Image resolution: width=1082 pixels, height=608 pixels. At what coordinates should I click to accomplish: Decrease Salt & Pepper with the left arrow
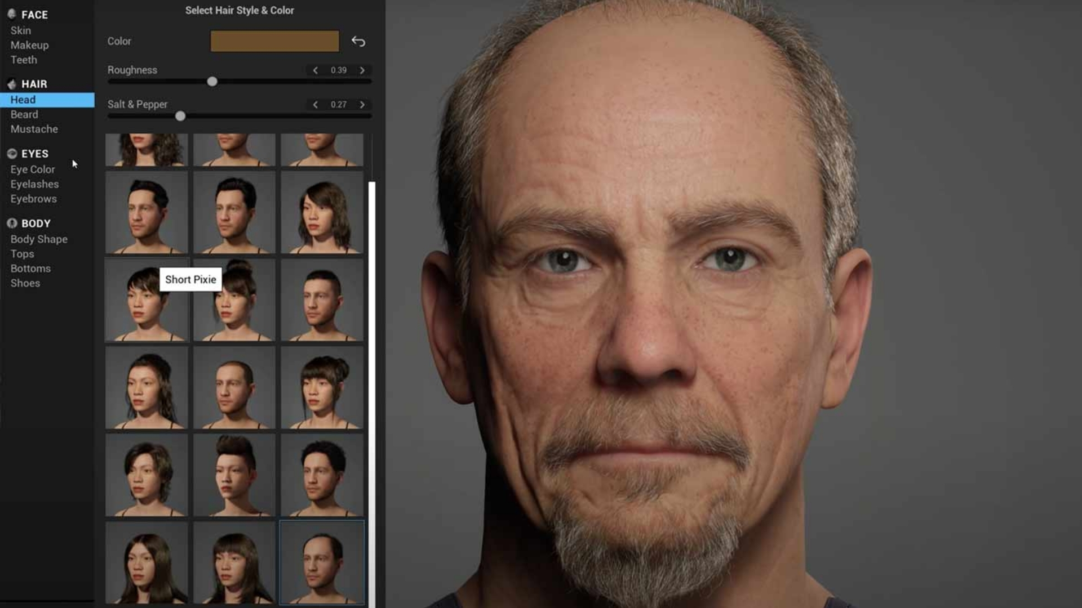tap(314, 104)
